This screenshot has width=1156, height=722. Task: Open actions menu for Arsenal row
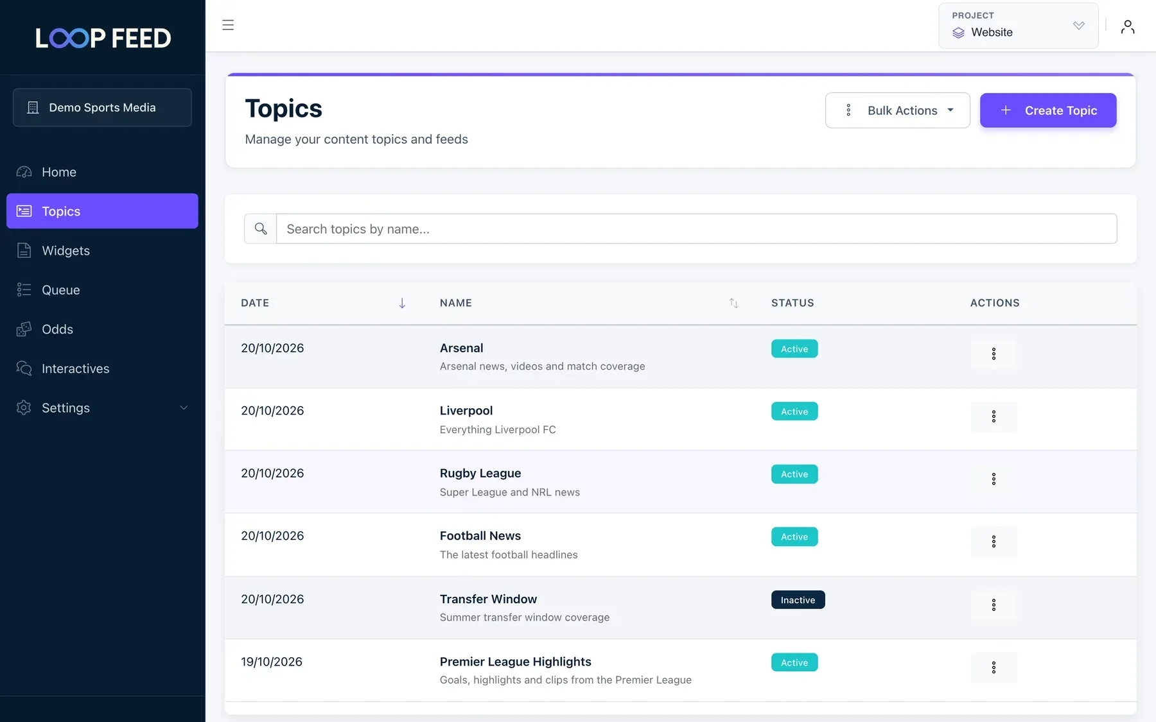[x=994, y=354]
